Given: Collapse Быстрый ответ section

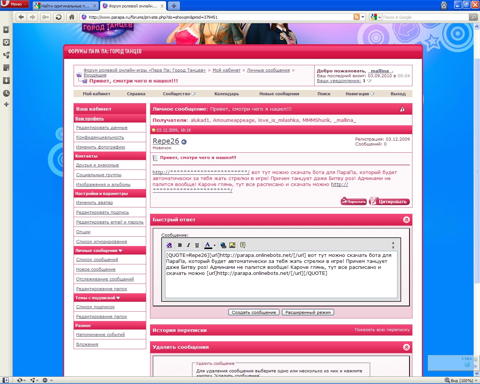Looking at the screenshot, I should pyautogui.click(x=406, y=220).
